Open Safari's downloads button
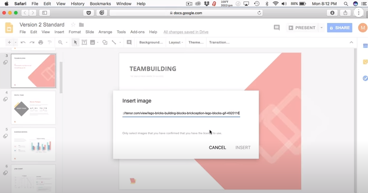 (x=332, y=13)
